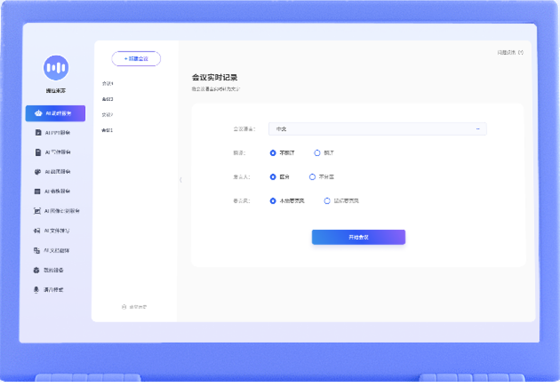Open the microphone-icon sidebar item at bottom
The height and width of the screenshot is (382, 560).
tap(49, 290)
